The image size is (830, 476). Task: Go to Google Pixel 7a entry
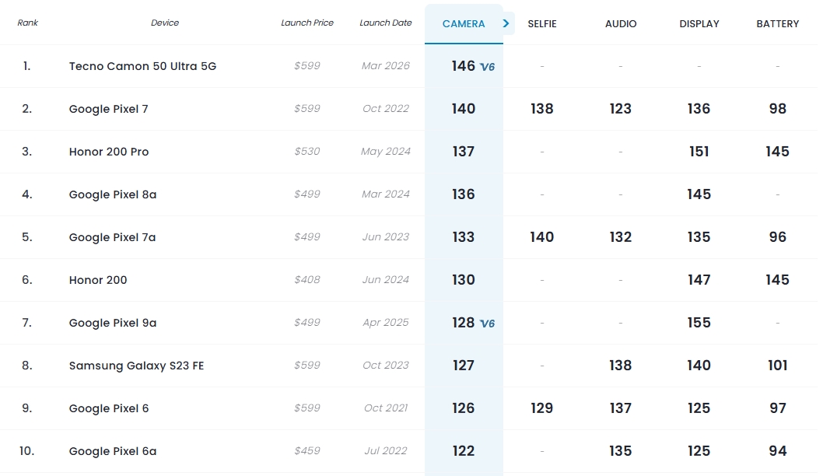coord(112,237)
